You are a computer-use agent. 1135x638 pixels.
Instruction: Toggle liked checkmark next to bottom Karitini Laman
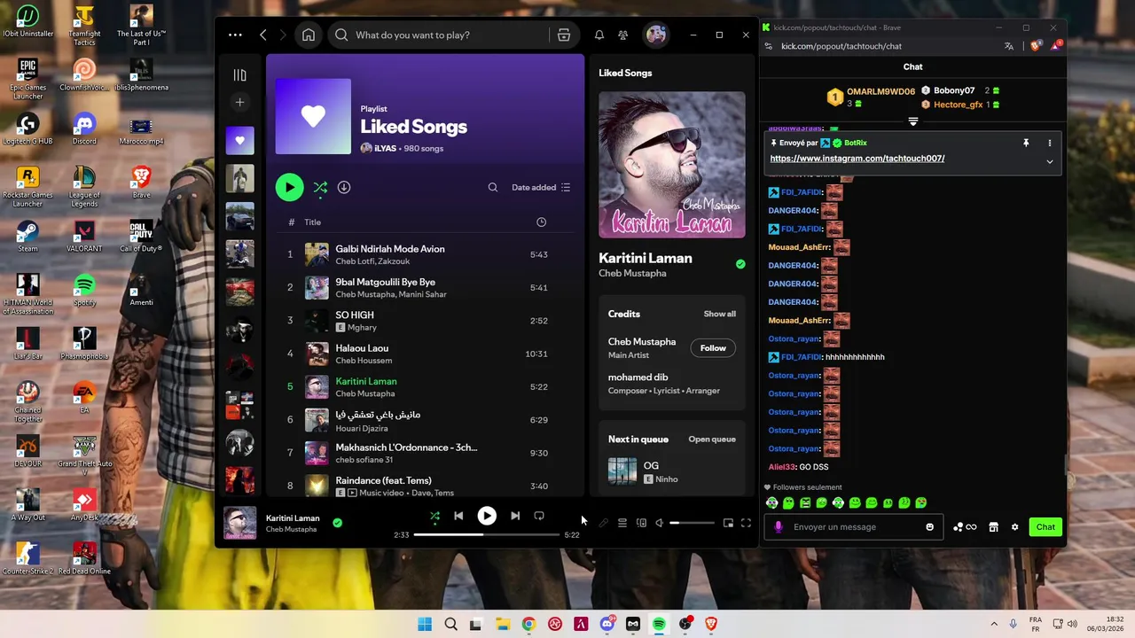[x=337, y=523]
